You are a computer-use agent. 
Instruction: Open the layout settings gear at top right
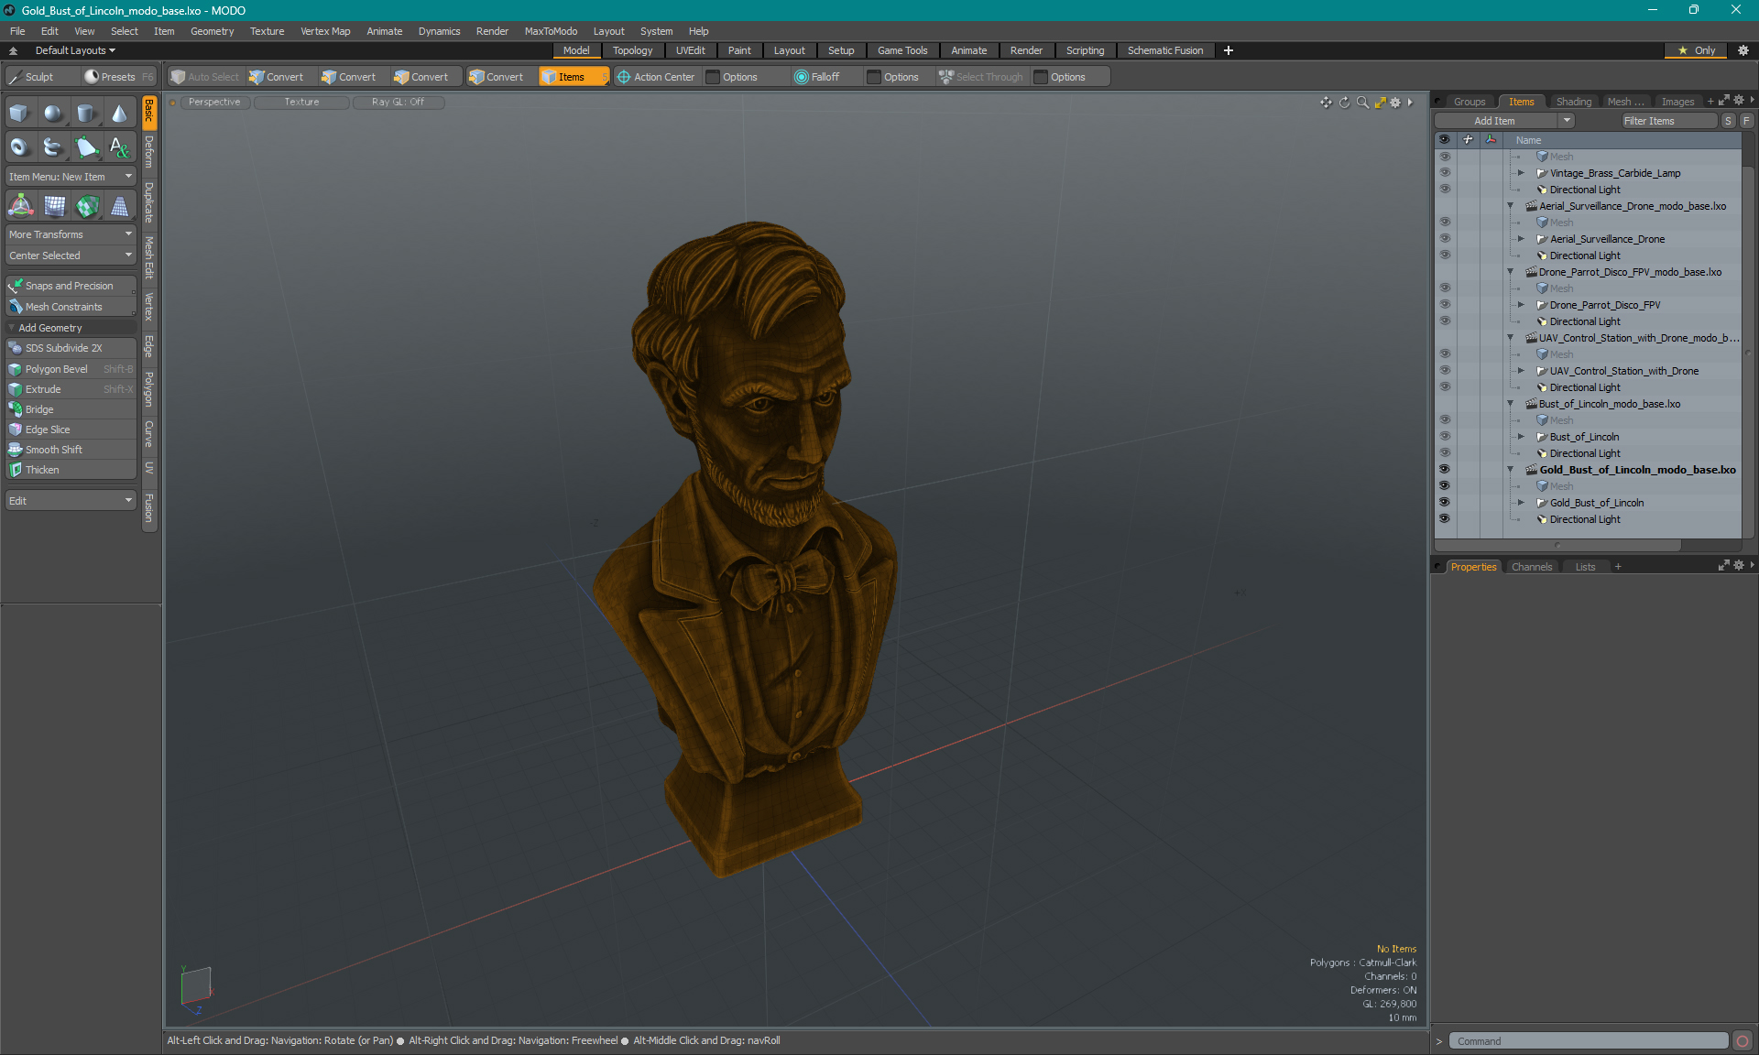click(x=1743, y=50)
